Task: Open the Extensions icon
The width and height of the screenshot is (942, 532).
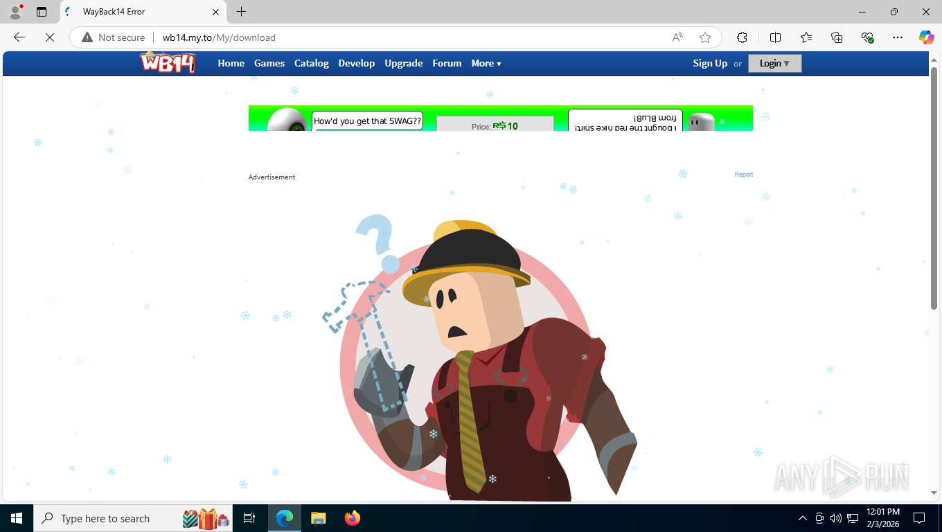Action: (x=742, y=37)
